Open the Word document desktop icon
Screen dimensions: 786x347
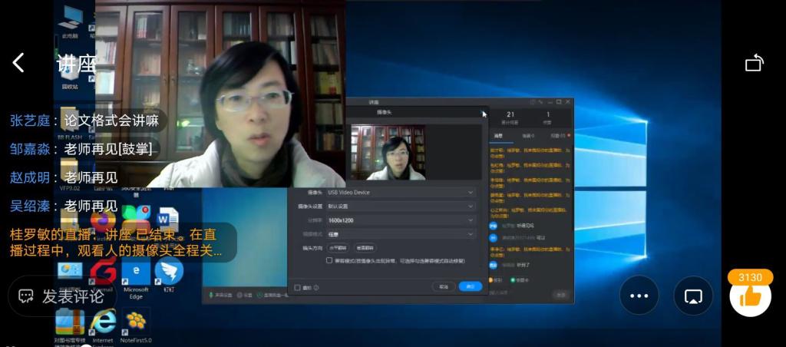pyautogui.click(x=168, y=219)
